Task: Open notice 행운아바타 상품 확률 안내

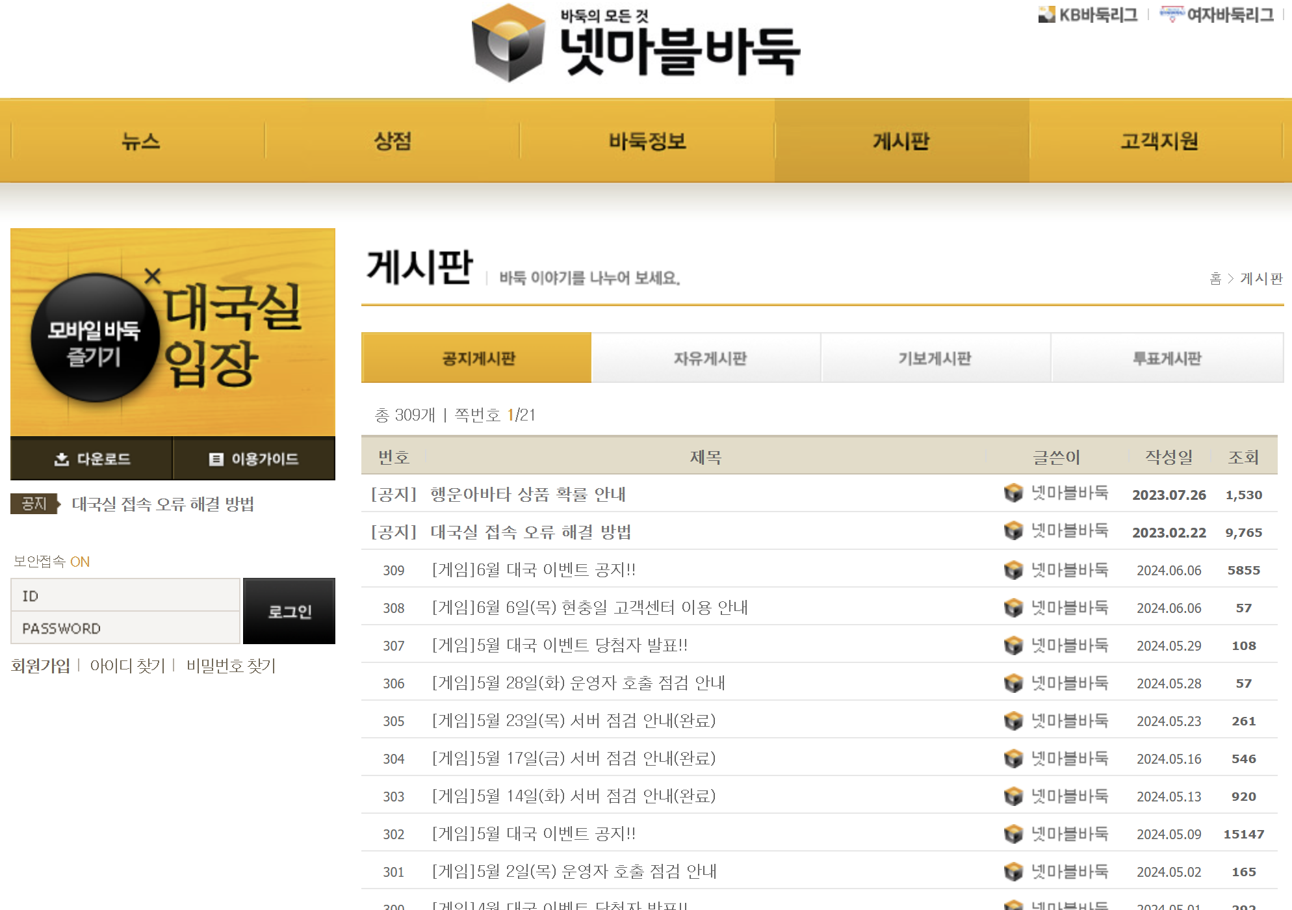Action: (x=528, y=494)
